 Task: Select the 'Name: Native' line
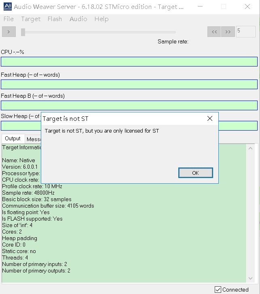(19, 160)
